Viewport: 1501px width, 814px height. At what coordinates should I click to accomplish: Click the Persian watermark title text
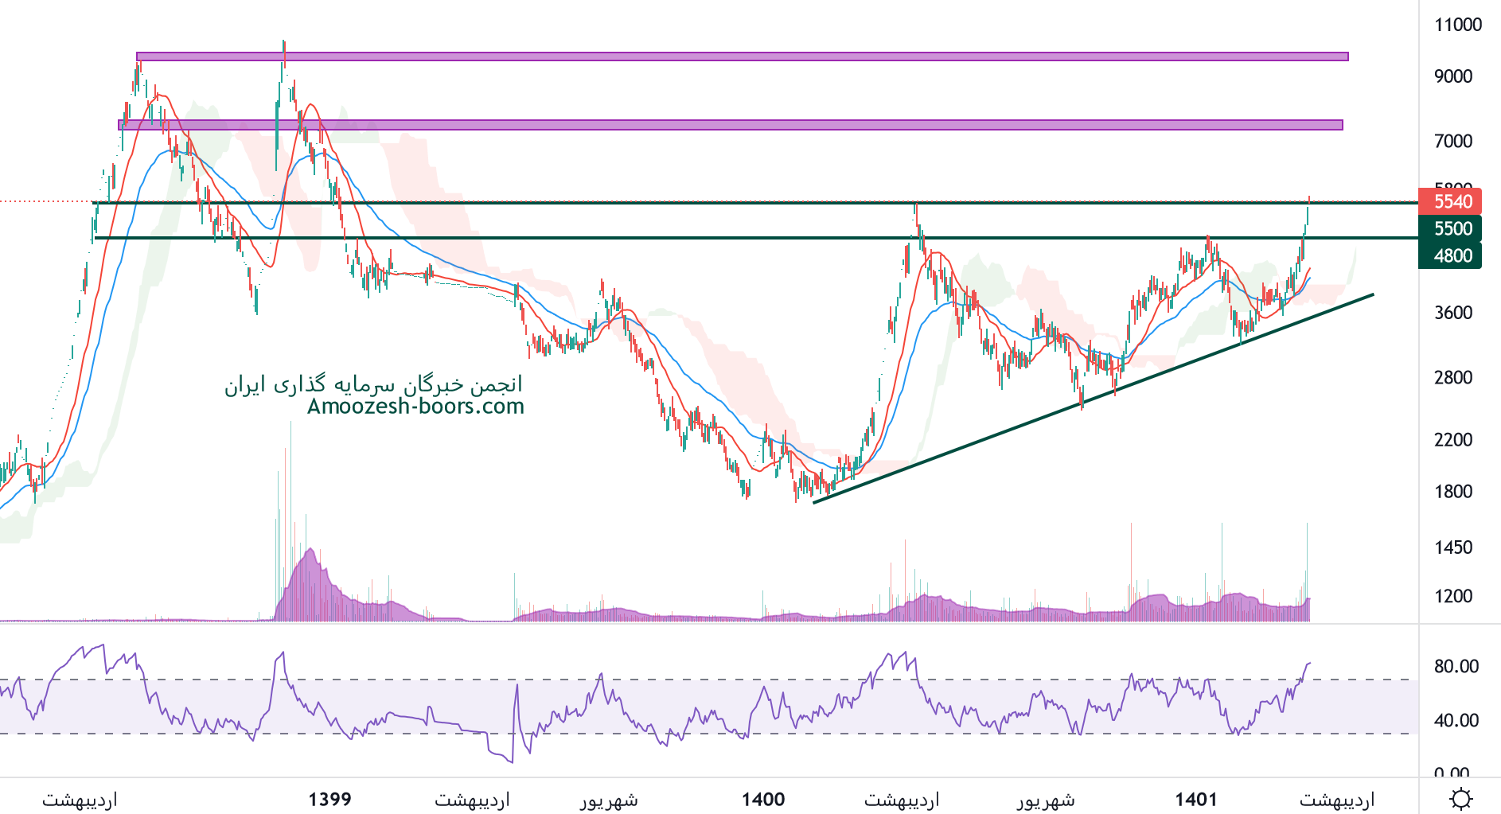tap(373, 385)
